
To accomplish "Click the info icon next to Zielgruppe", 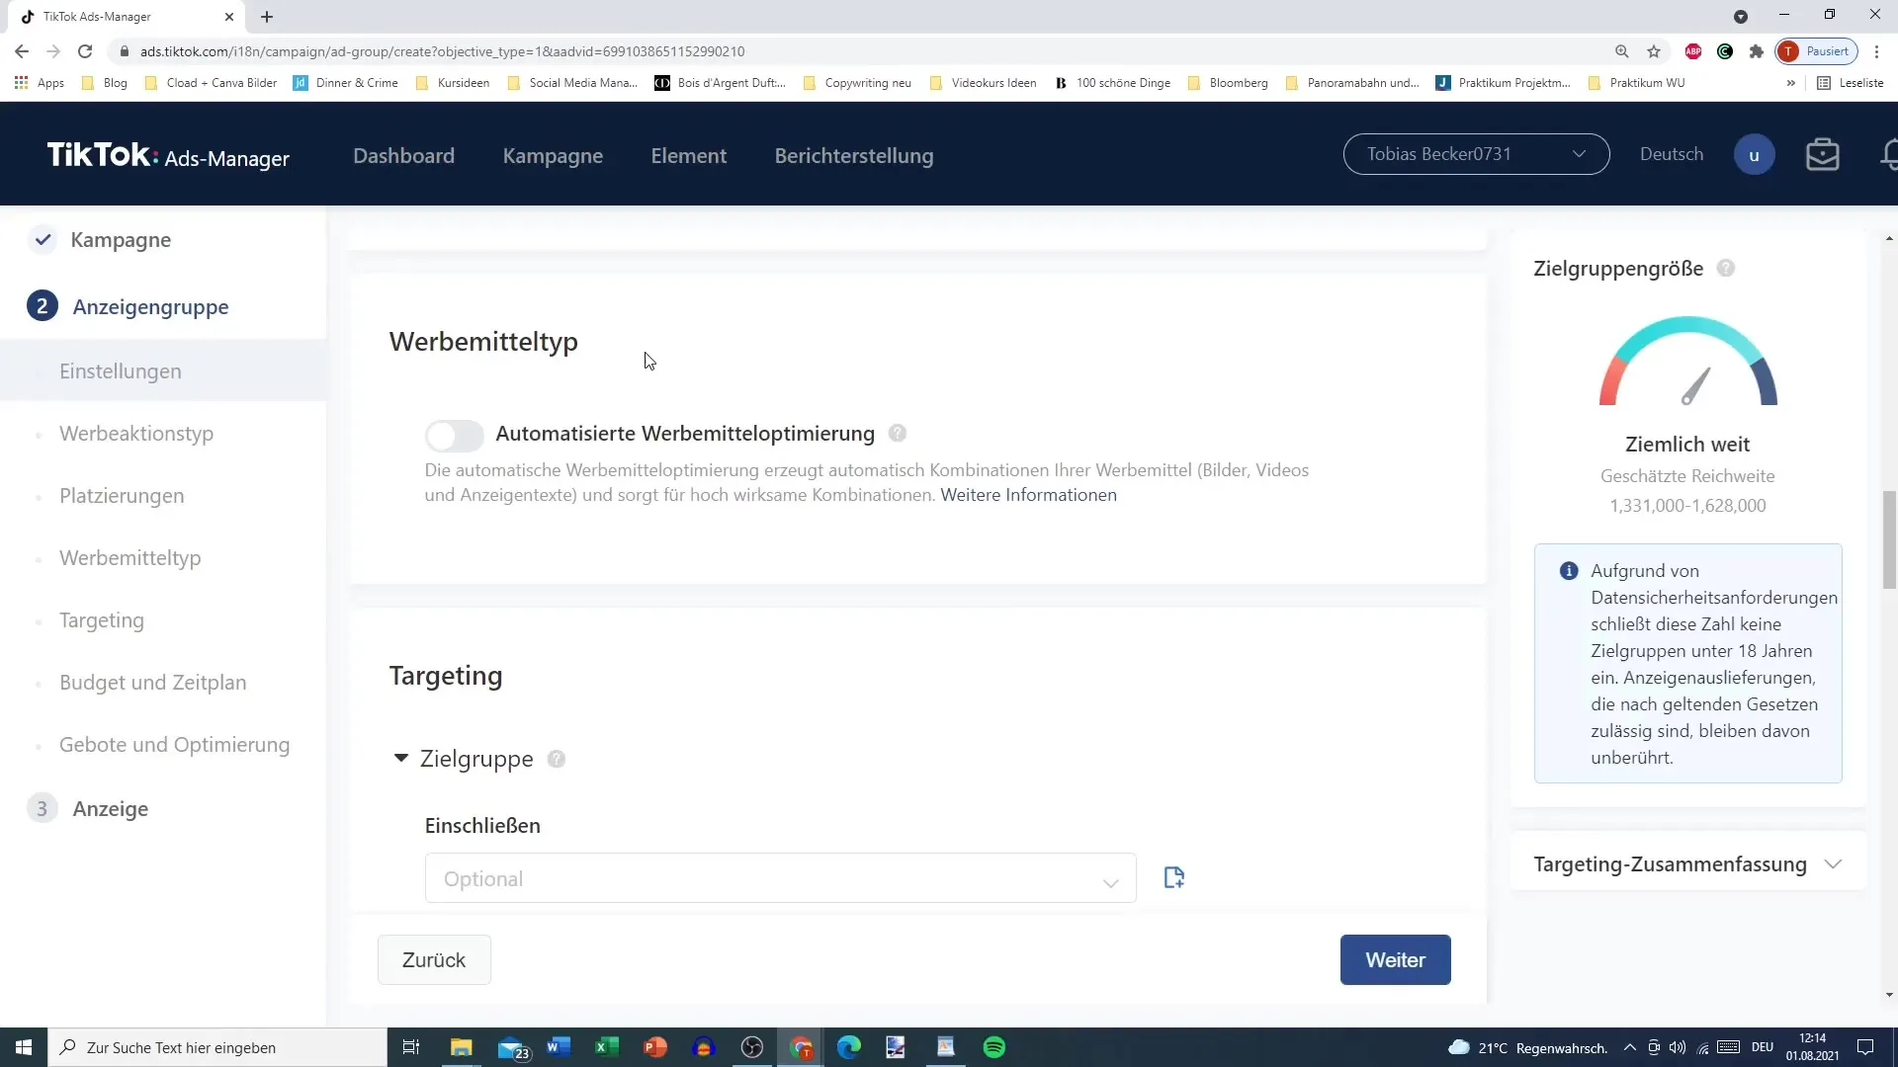I will (557, 758).
